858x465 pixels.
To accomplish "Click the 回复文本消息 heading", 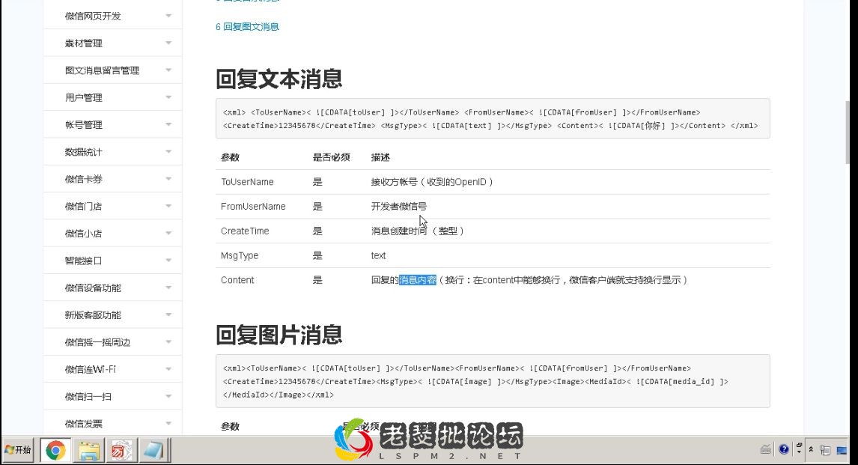I will click(x=279, y=79).
